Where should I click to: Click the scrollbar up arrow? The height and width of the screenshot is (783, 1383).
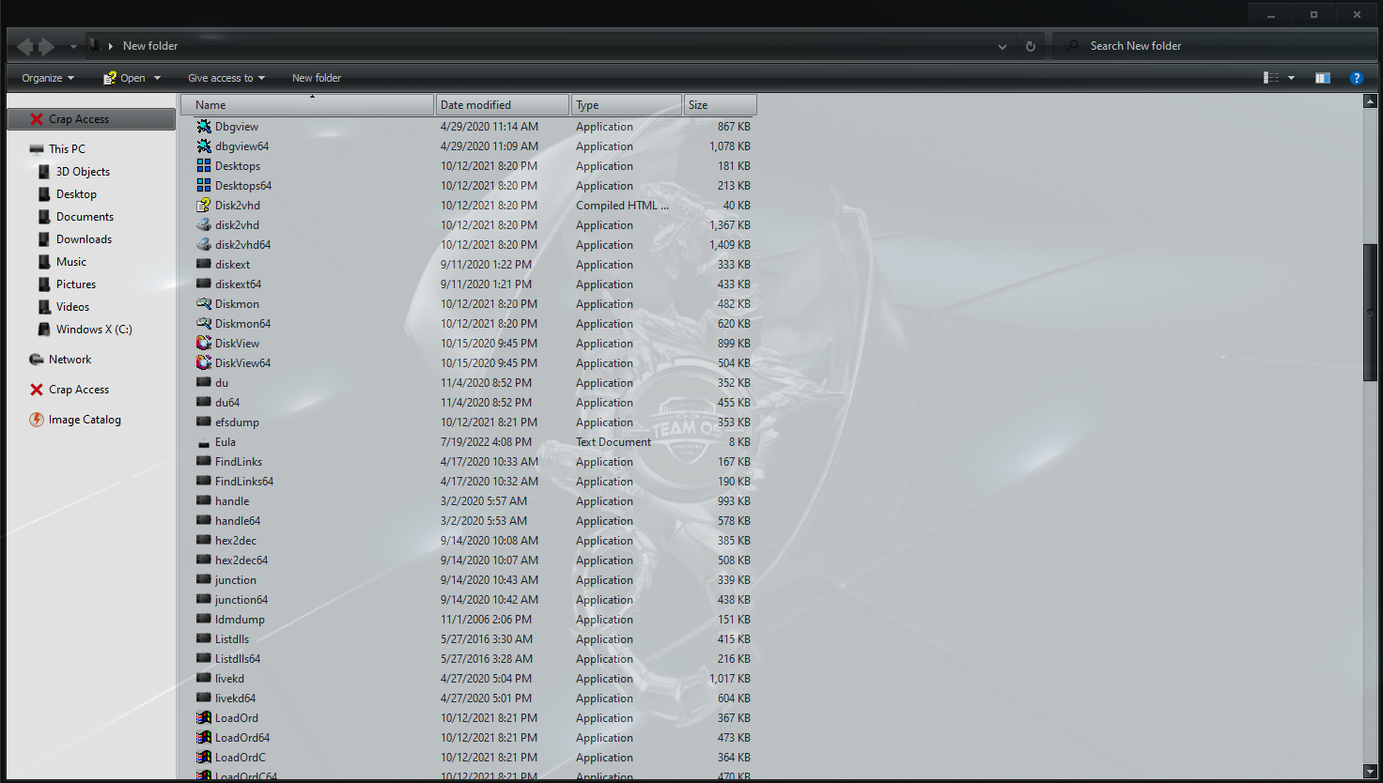point(1370,101)
